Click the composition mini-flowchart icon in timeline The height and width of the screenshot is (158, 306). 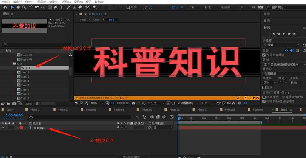point(137,117)
